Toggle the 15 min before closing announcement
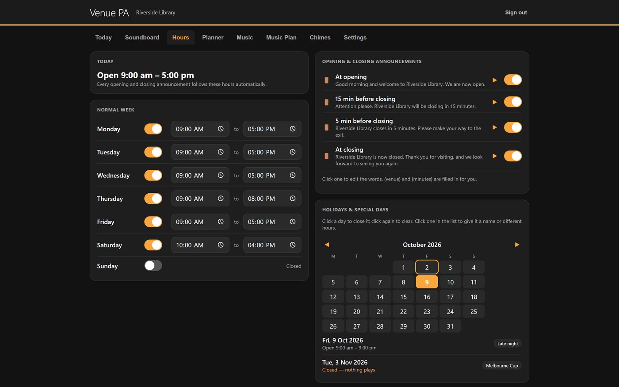The image size is (619, 387). pos(513,102)
